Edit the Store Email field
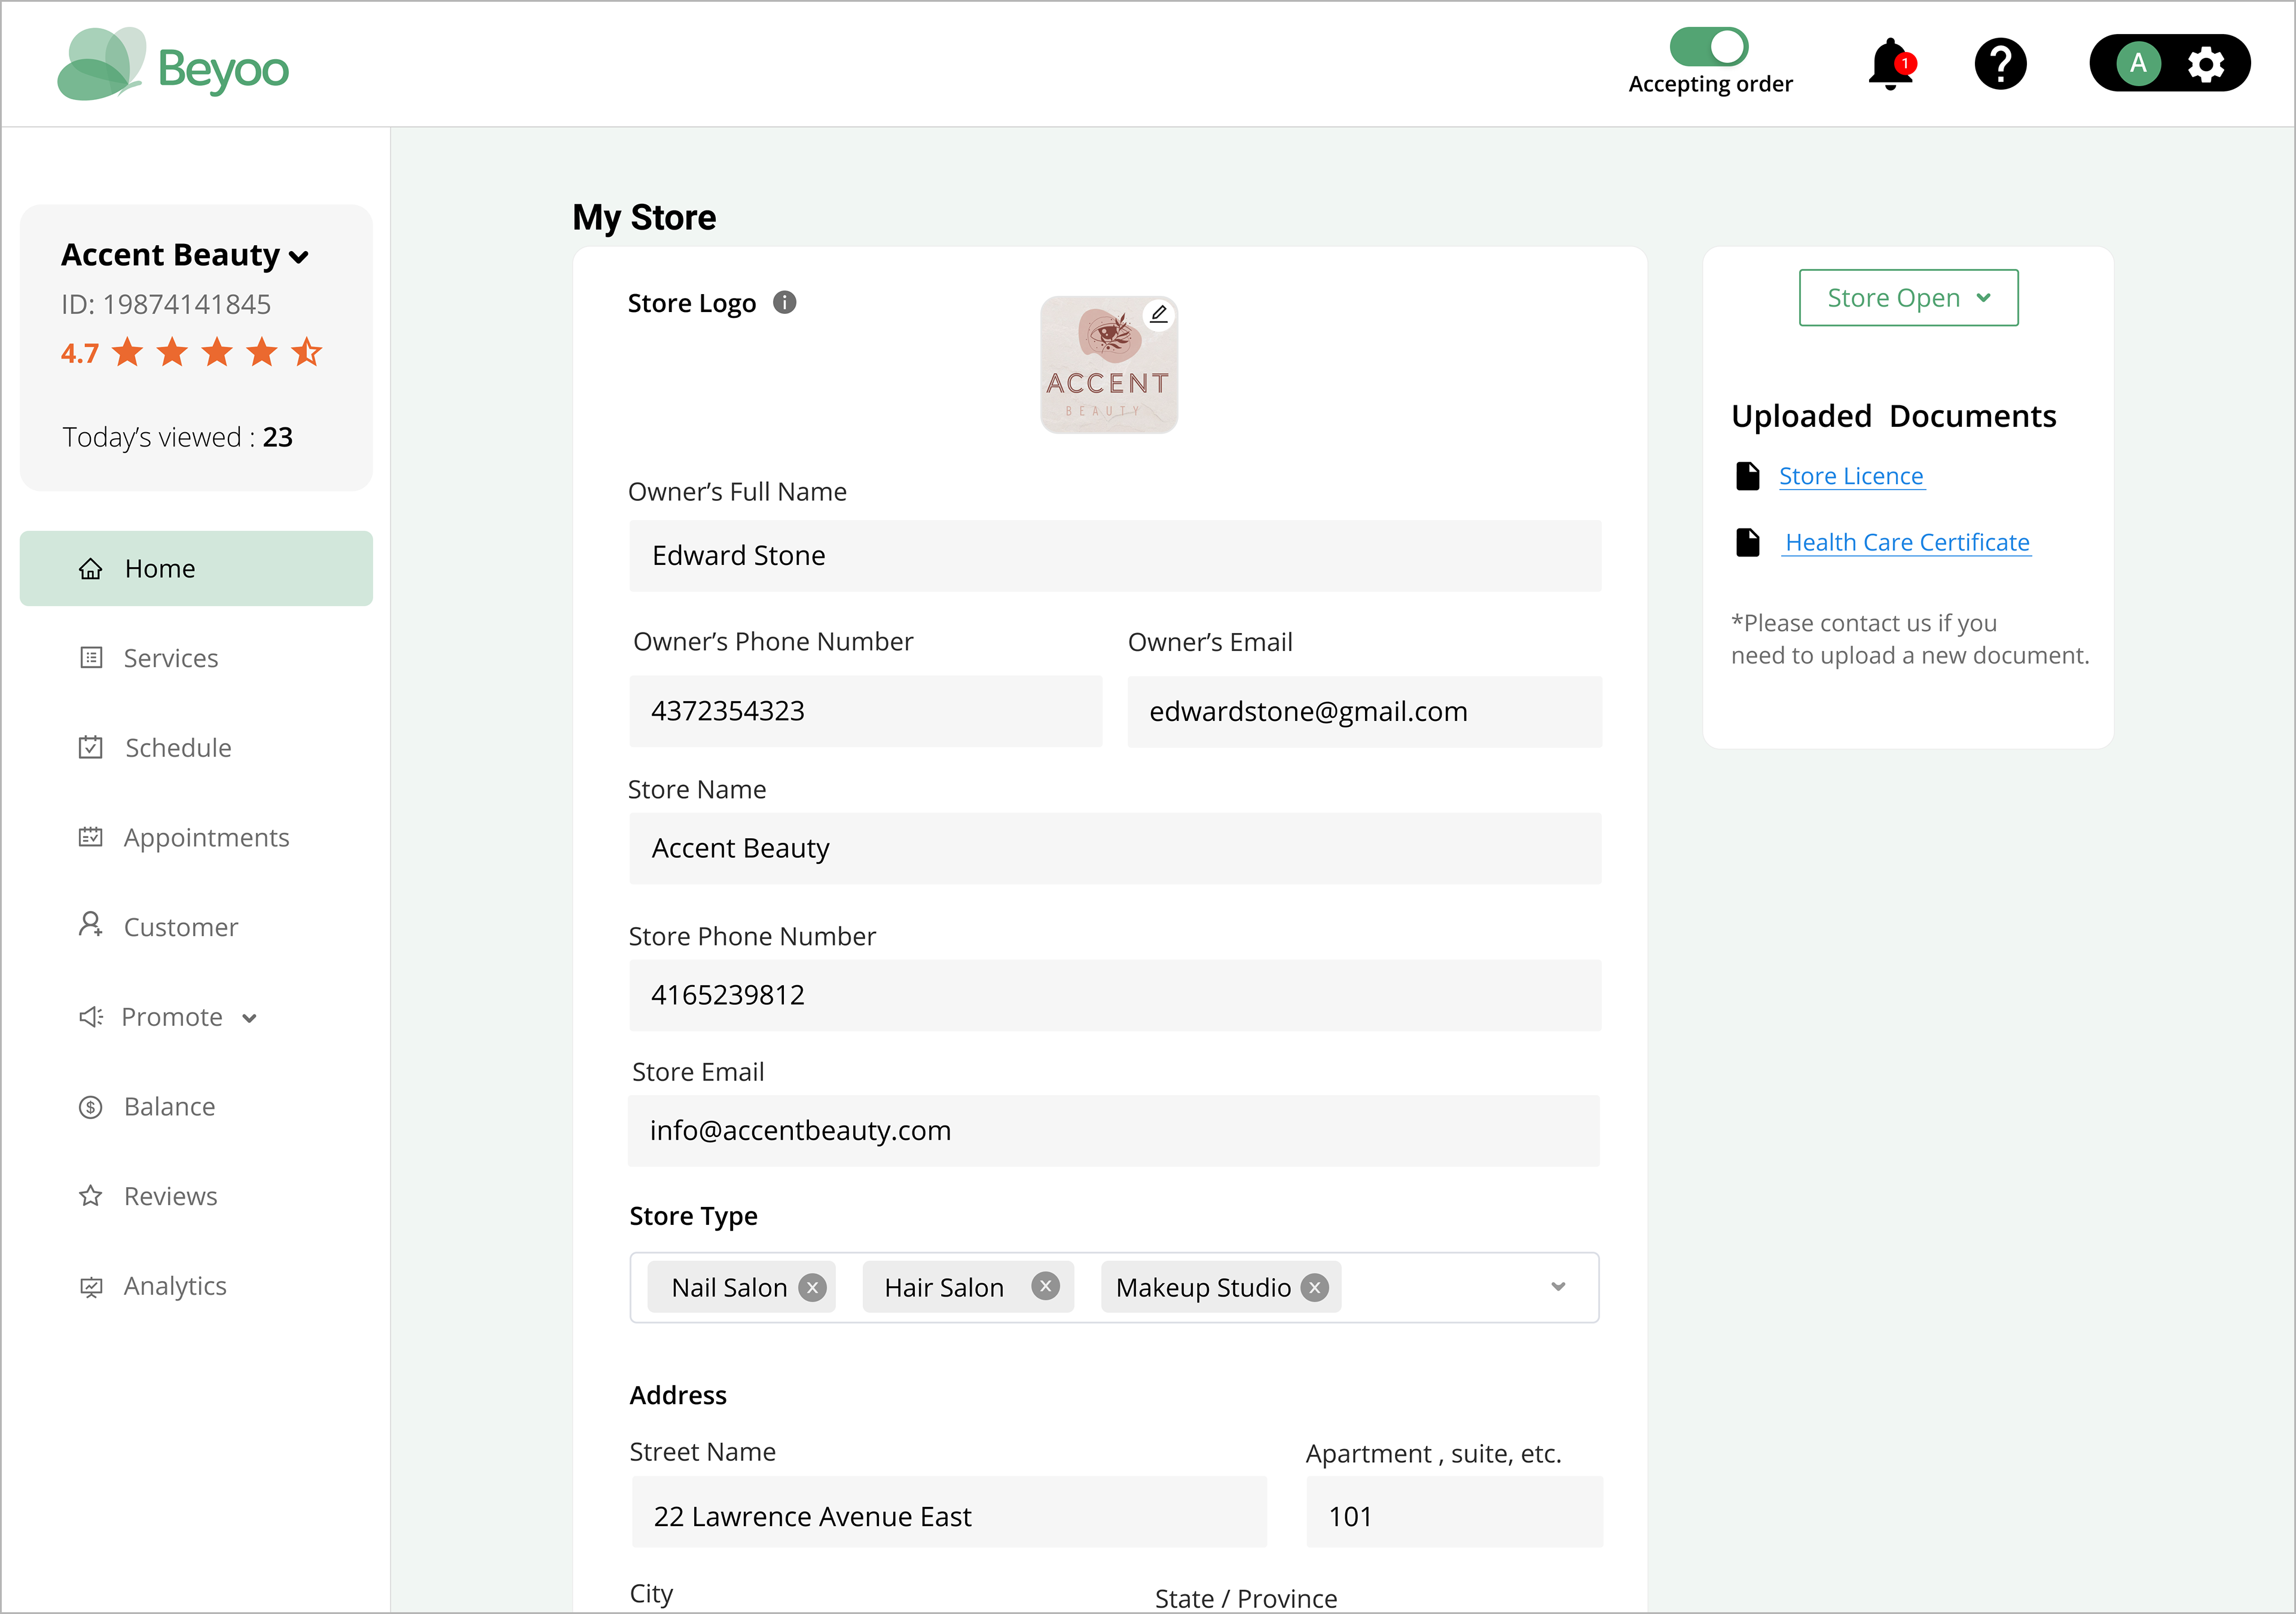Image resolution: width=2296 pixels, height=1614 pixels. tap(1113, 1130)
